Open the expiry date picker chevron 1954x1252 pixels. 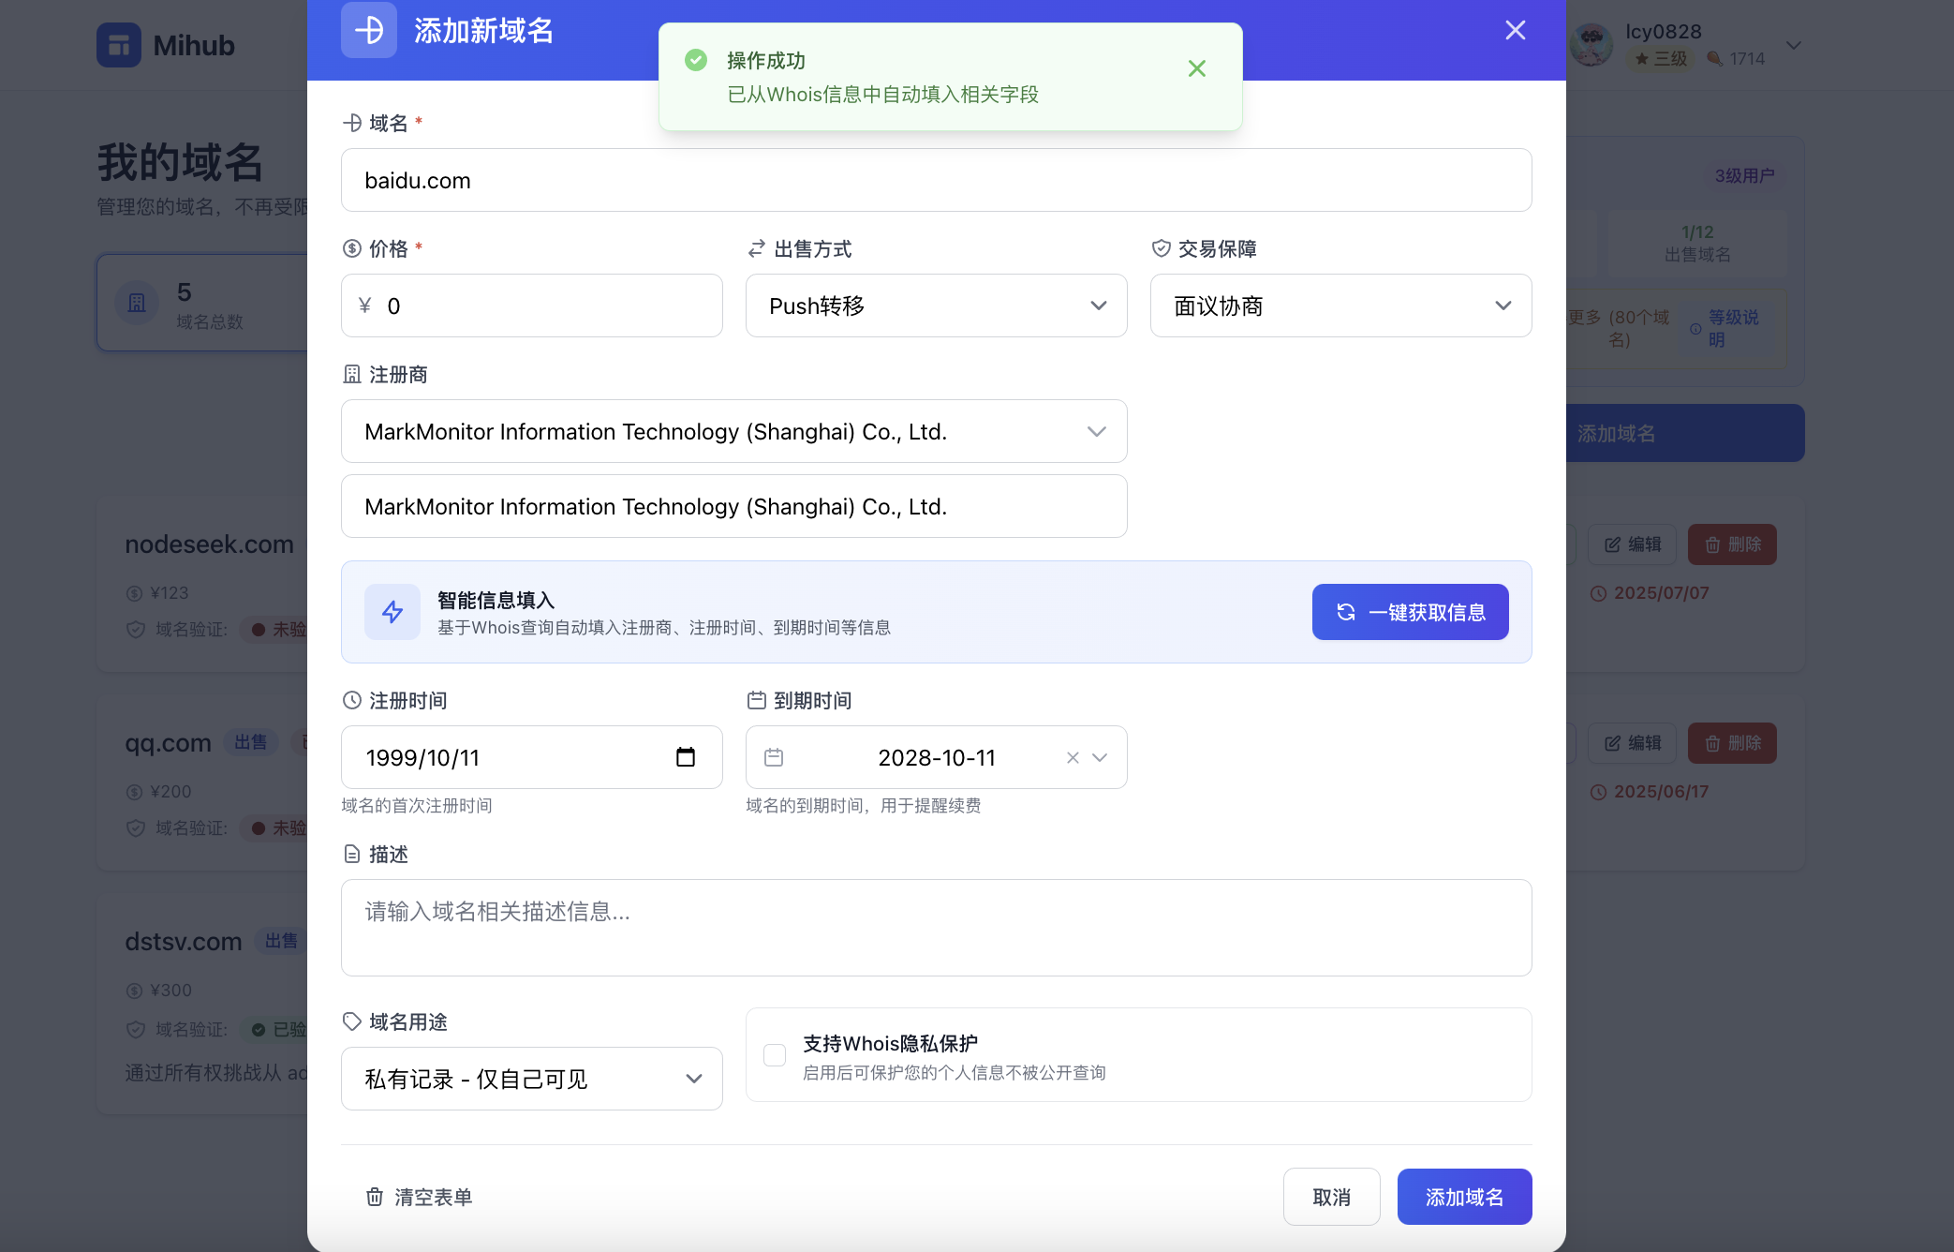point(1100,757)
